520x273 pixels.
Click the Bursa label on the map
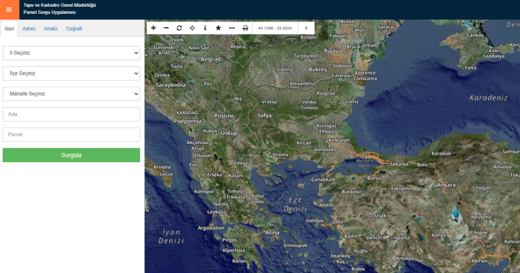374,178
